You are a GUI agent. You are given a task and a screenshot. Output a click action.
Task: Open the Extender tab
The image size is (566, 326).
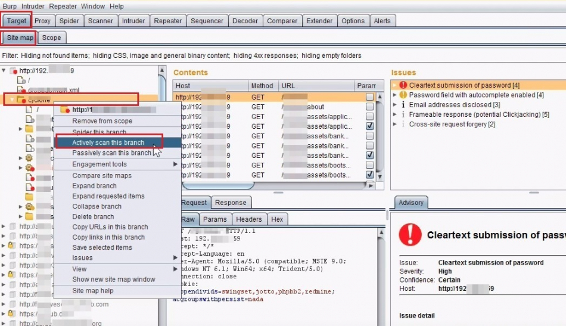coord(319,21)
